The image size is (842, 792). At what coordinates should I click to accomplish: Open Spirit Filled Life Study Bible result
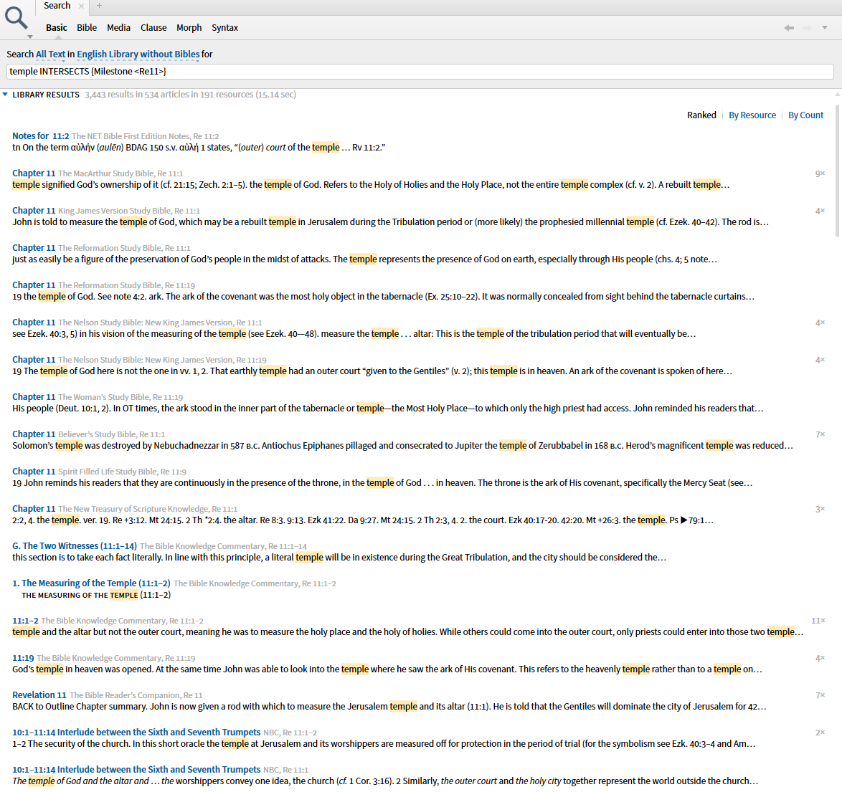point(34,471)
